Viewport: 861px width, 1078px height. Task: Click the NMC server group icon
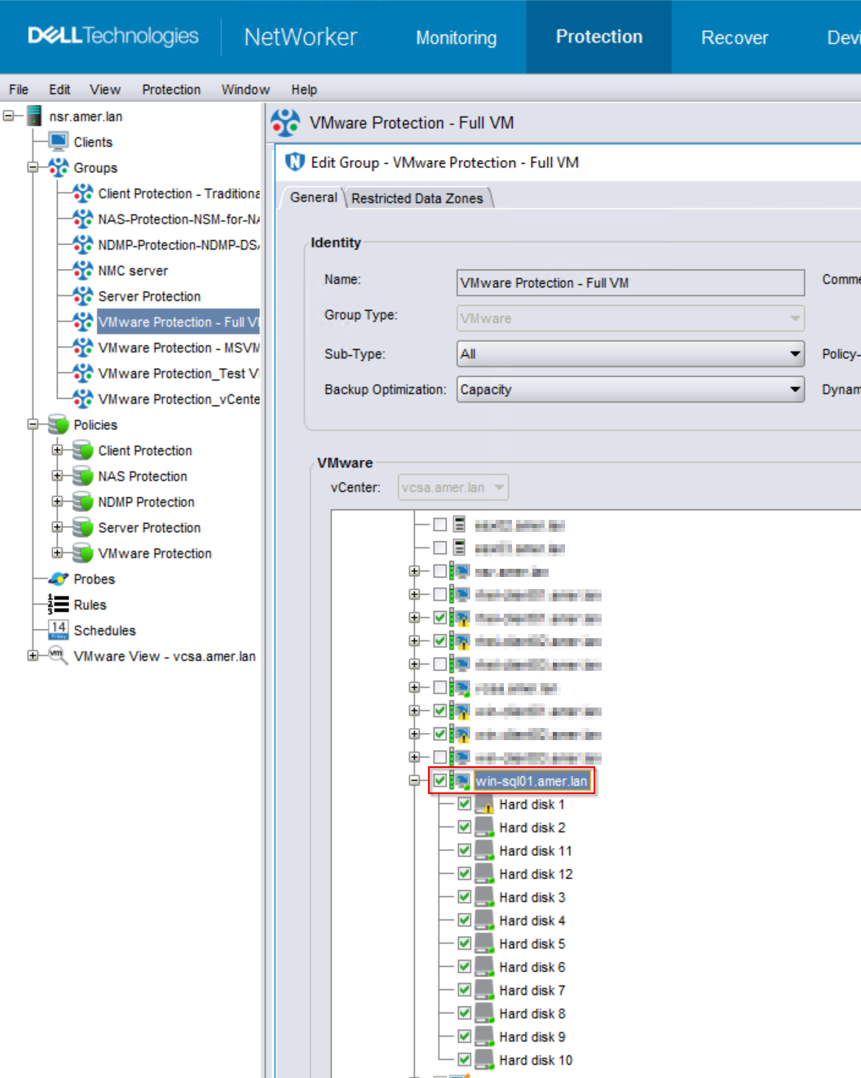[82, 270]
